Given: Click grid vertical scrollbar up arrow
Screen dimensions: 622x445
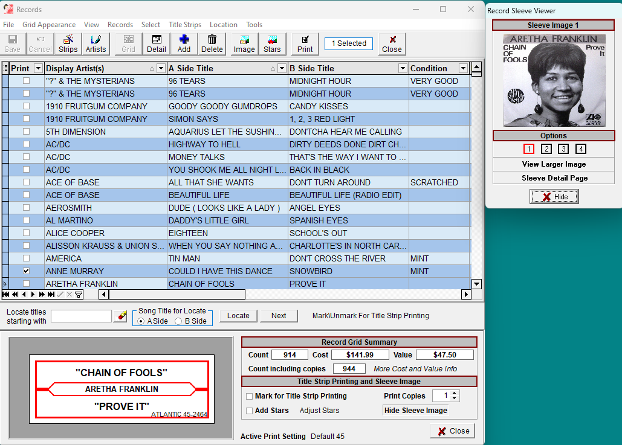Looking at the screenshot, I should tap(476, 66).
